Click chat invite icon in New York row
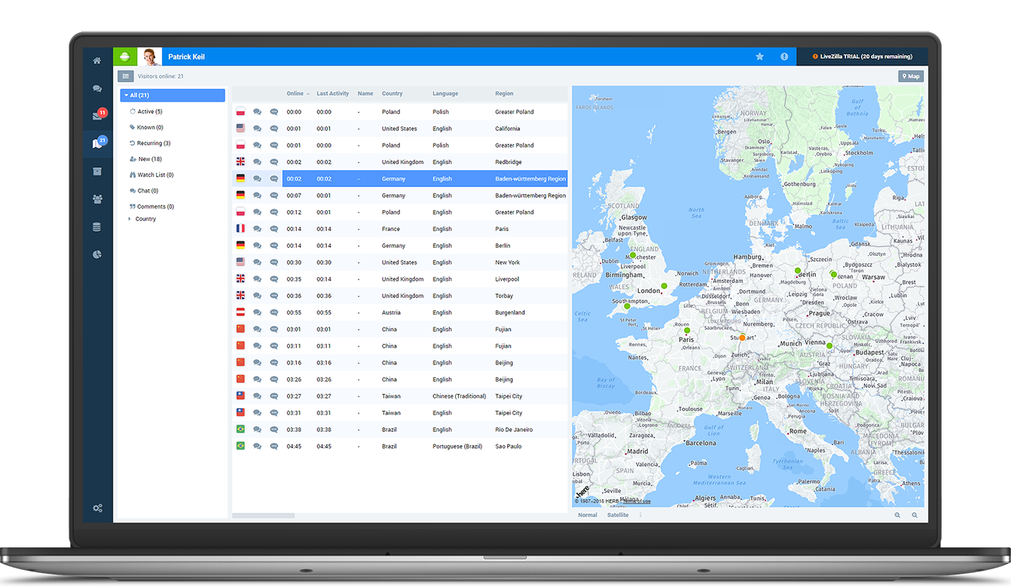Screen dimensions: 1011x588 pyautogui.click(x=274, y=262)
